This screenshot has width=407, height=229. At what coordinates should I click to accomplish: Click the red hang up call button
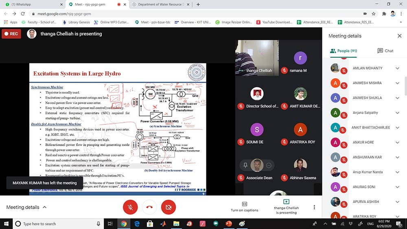click(149, 207)
